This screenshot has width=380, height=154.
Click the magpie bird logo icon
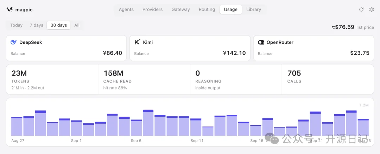(x=9, y=10)
